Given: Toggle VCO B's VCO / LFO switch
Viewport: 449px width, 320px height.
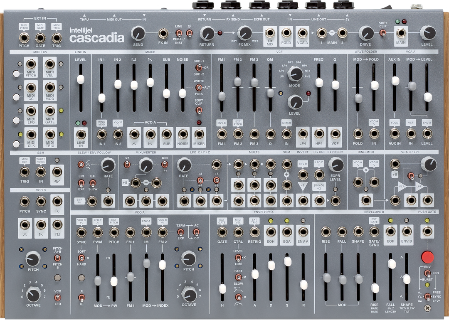Looking at the screenshot, I should pos(57,298).
